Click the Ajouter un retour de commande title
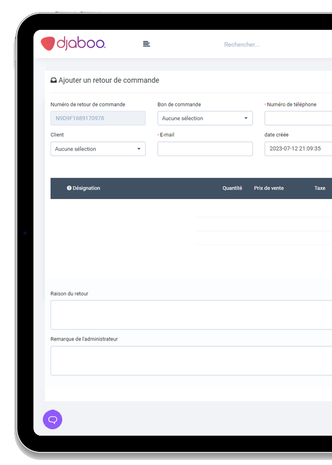332x465 pixels. tap(109, 80)
